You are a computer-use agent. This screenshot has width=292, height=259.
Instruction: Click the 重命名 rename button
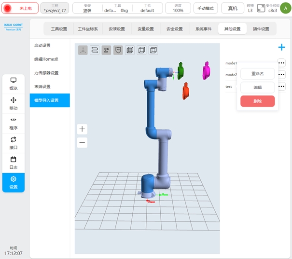[x=257, y=74]
